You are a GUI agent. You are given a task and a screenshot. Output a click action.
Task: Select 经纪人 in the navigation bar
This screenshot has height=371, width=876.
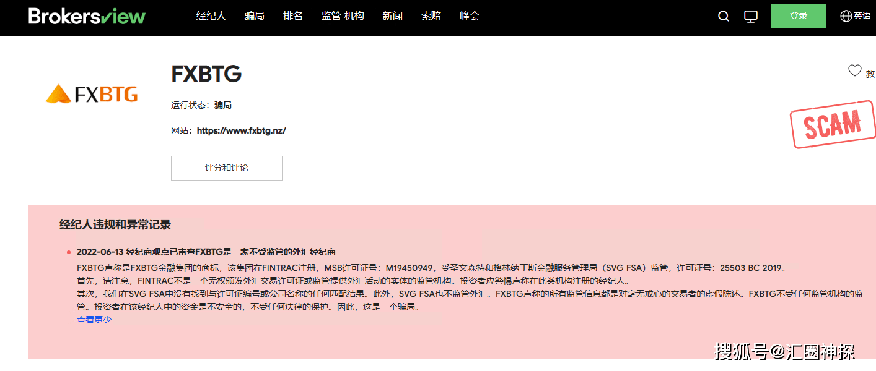coord(211,16)
